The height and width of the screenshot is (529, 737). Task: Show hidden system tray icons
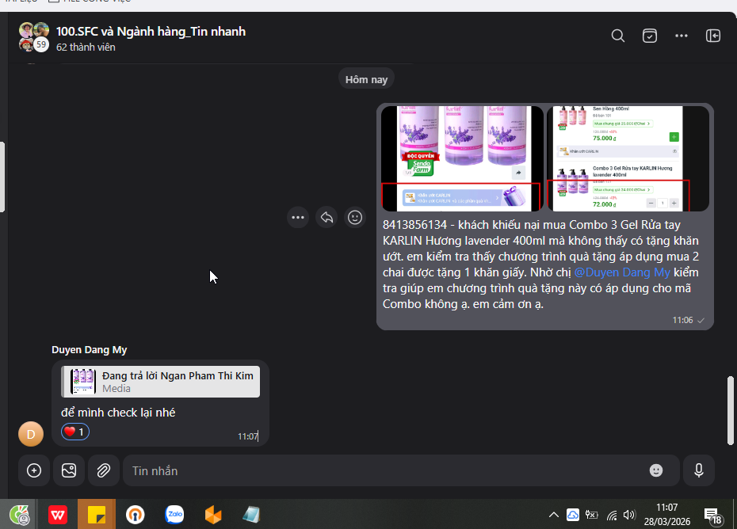pyautogui.click(x=554, y=515)
